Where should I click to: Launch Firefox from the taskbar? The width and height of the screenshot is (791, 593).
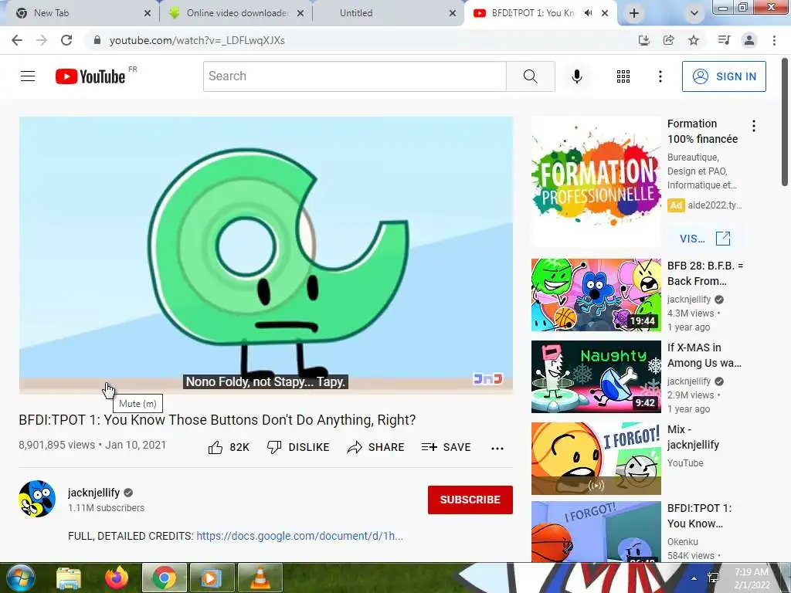tap(117, 578)
